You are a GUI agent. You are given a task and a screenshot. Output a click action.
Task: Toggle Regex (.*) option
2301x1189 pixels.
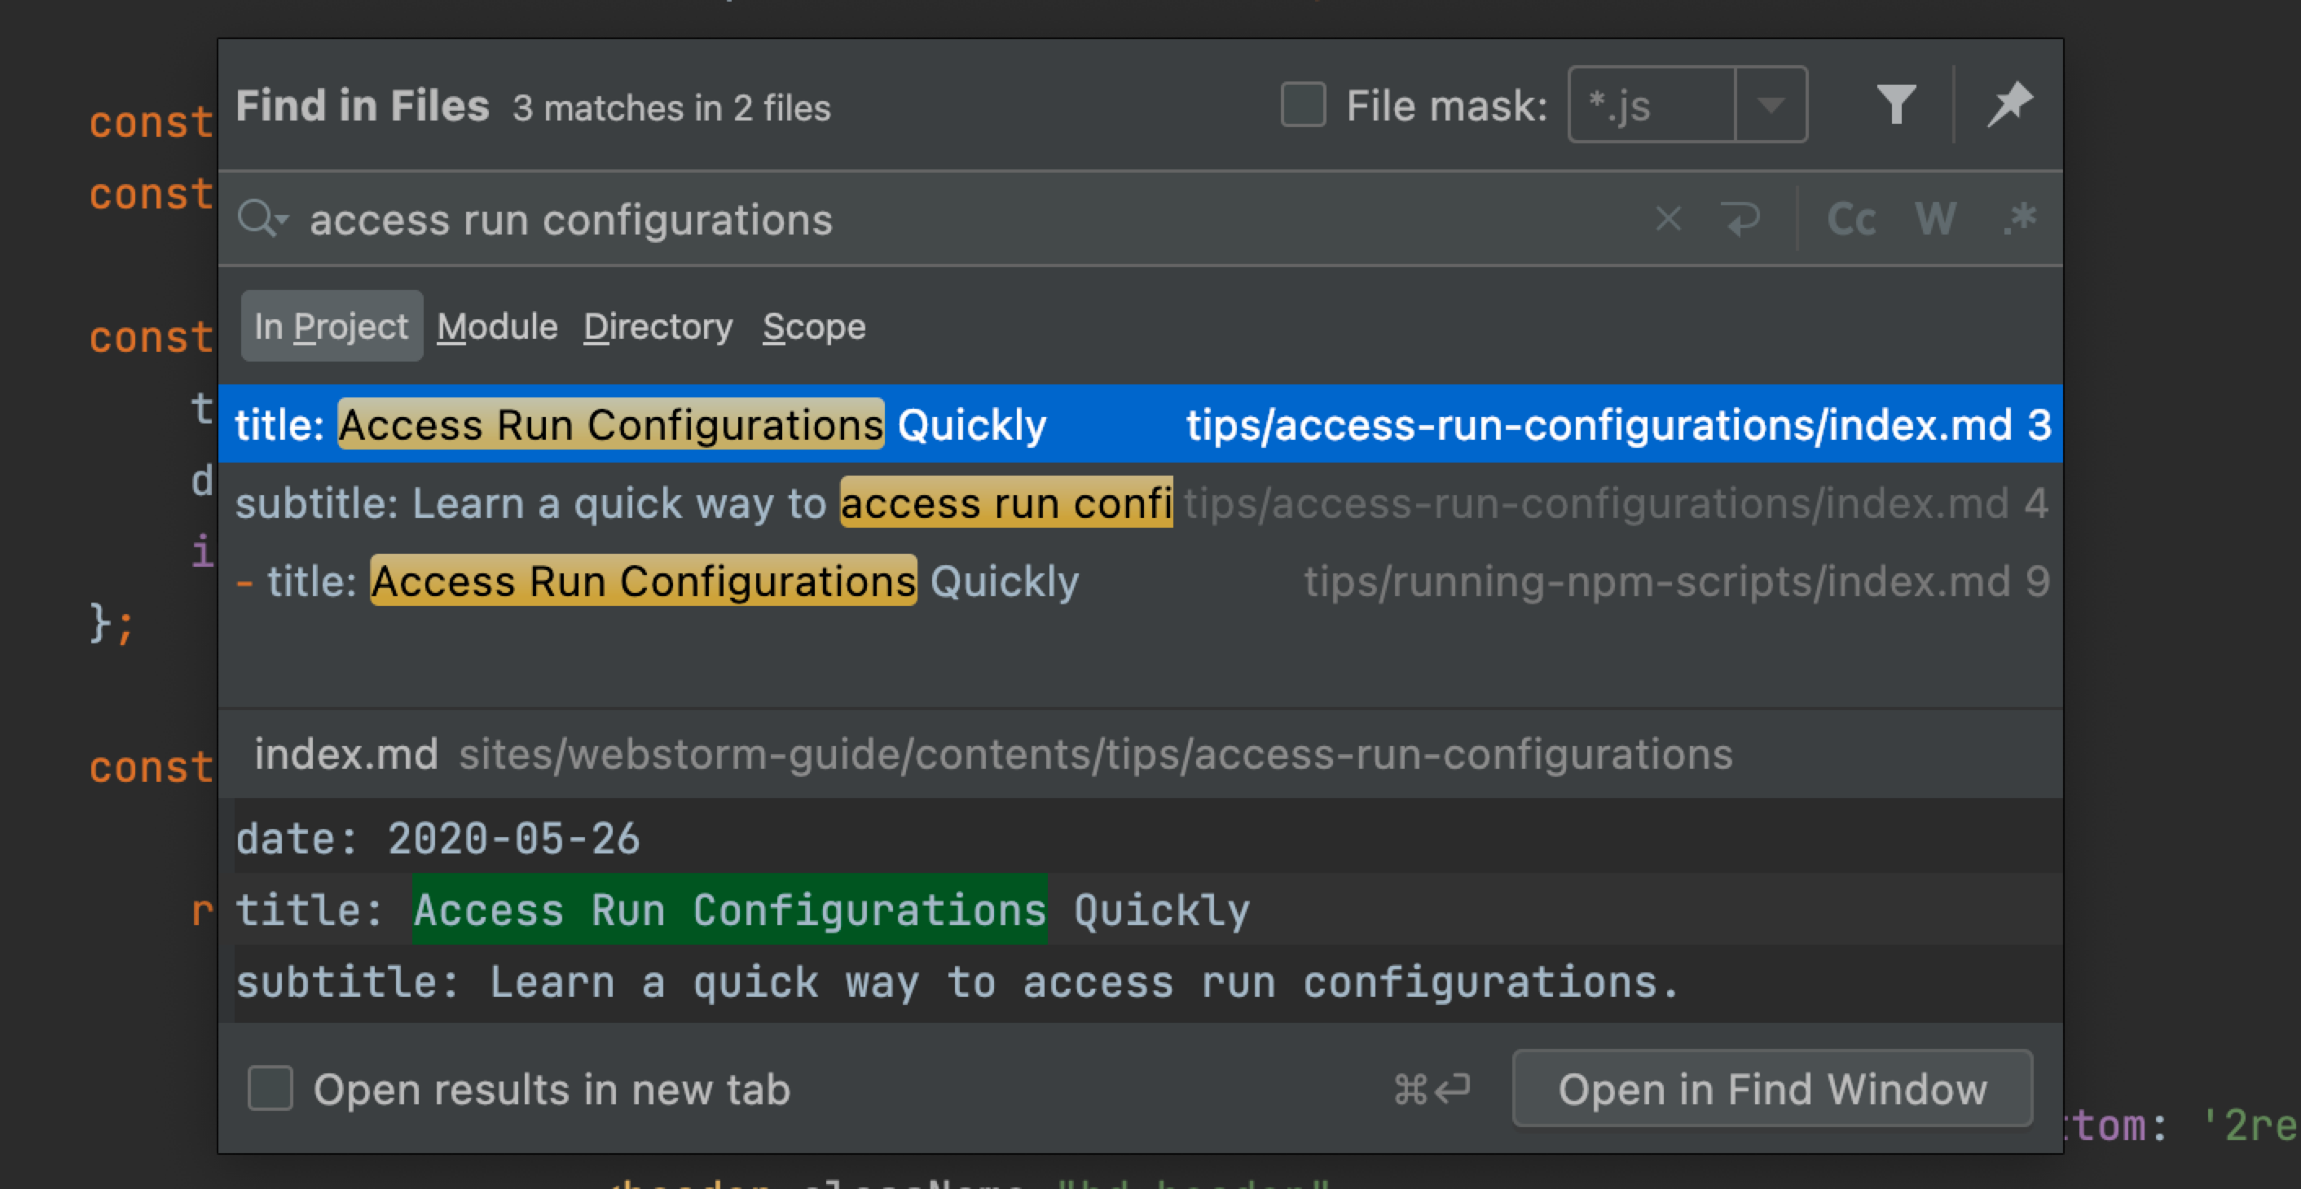2019,219
